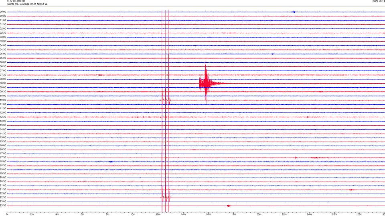Click the station code IG.AFUE.00.EHZ header
Screen dimensions: 385x216
pyautogui.click(x=16, y=1)
